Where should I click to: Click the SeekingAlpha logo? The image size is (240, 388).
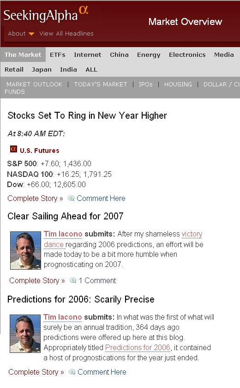point(46,14)
